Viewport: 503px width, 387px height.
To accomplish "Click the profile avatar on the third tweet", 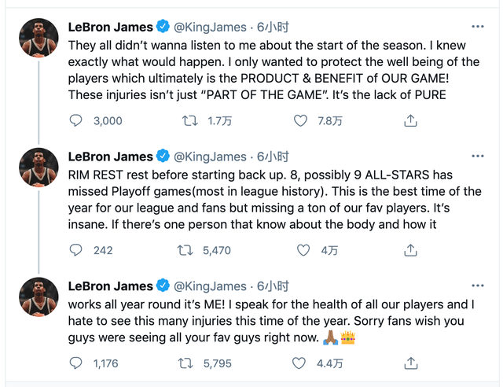I will (x=39, y=297).
